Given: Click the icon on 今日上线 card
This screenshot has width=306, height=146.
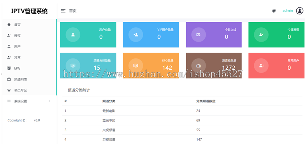Looking at the screenshot, I should [x=199, y=35].
